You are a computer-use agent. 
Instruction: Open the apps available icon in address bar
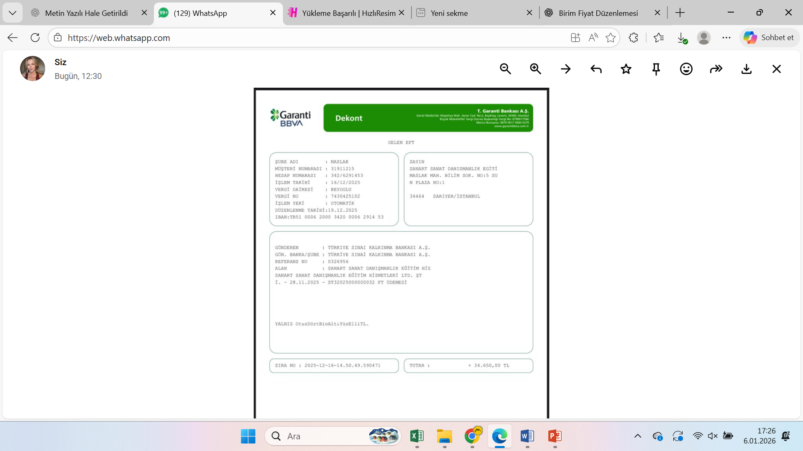[x=575, y=38]
